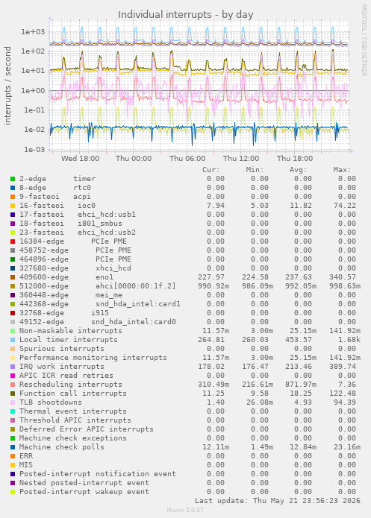371x518 pixels.
Task: Select the '442368-edge snd_hda_intel:card1' label
Action: tap(100, 304)
